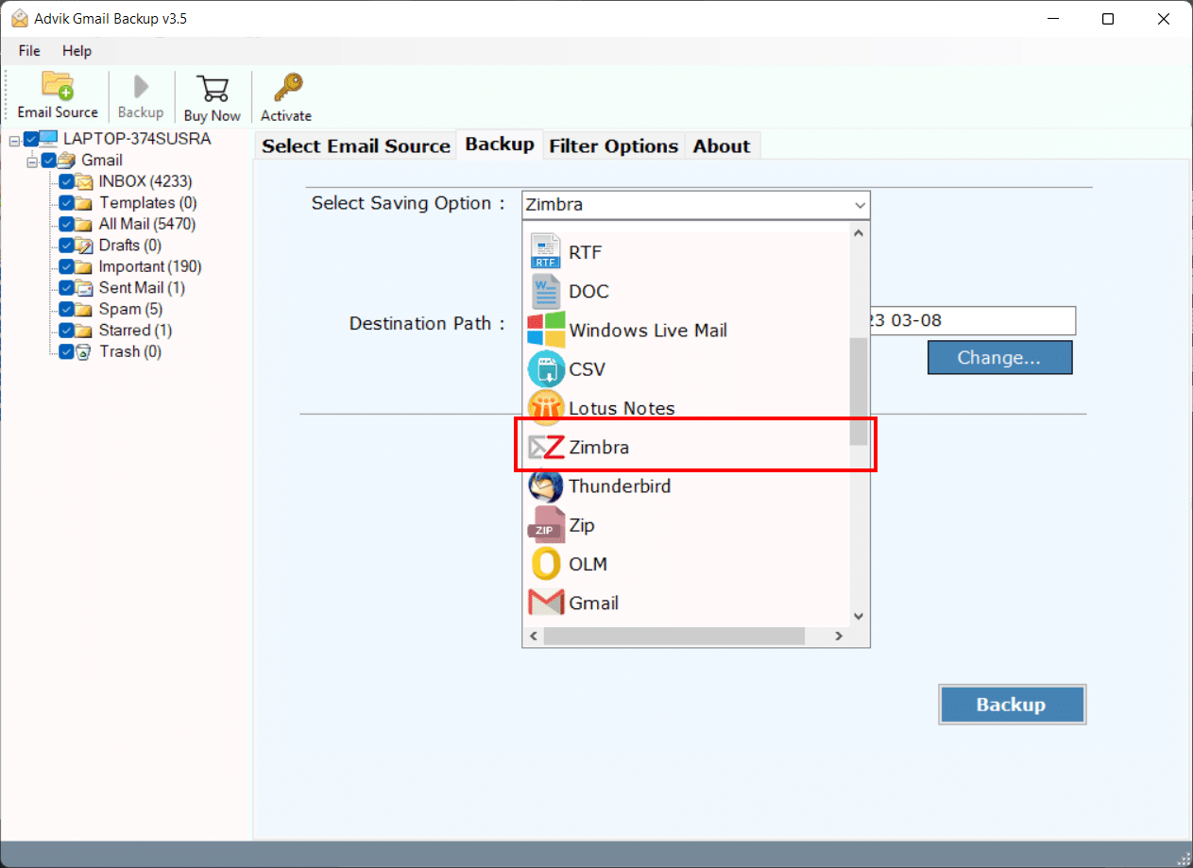Choose the Windows Live Mail icon

546,330
